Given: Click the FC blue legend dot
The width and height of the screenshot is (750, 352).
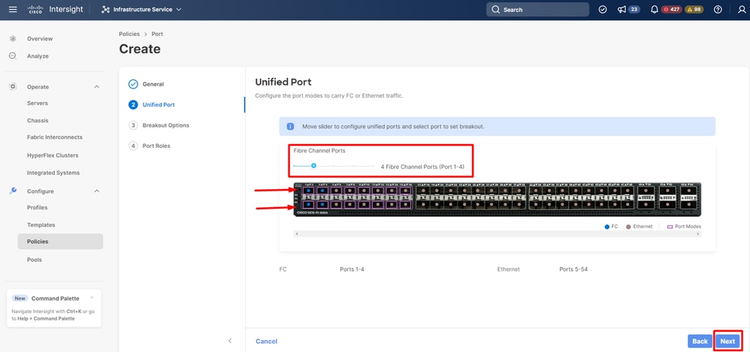Looking at the screenshot, I should (x=607, y=227).
